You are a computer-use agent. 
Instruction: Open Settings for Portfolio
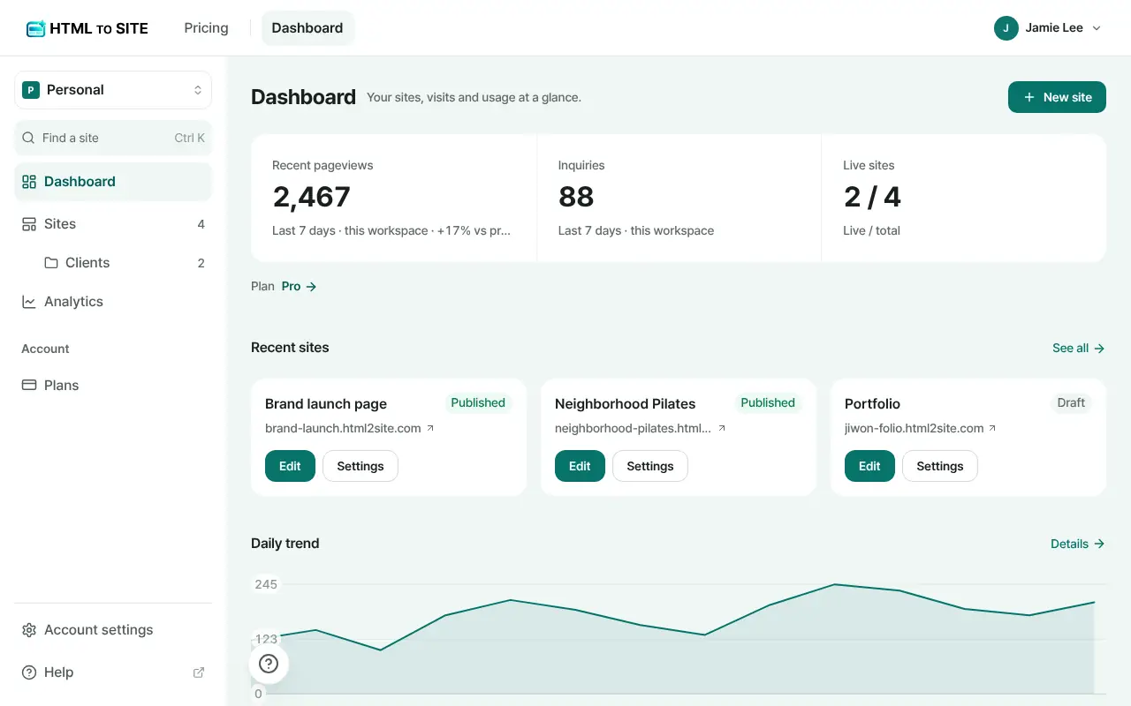[940, 466]
